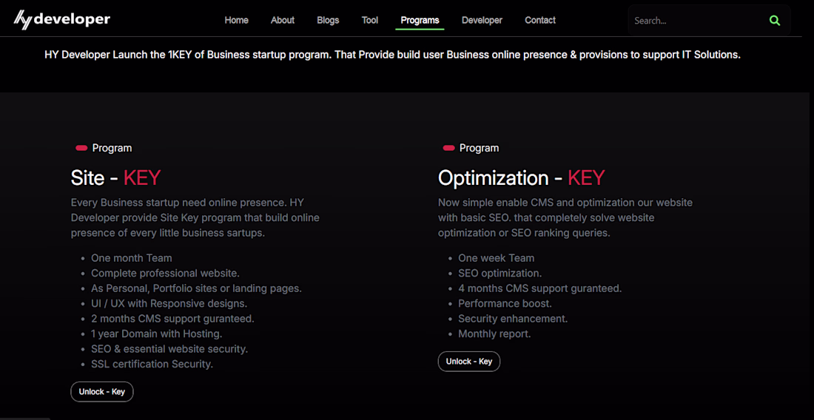The image size is (814, 420).
Task: Go to the Contact page
Action: pos(540,20)
